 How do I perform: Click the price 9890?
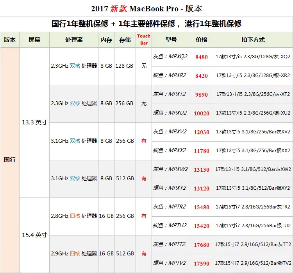pyautogui.click(x=202, y=94)
